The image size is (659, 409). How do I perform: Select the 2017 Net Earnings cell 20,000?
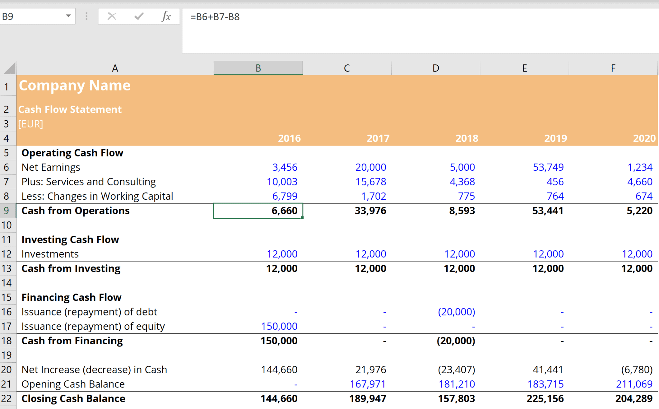pyautogui.click(x=370, y=167)
